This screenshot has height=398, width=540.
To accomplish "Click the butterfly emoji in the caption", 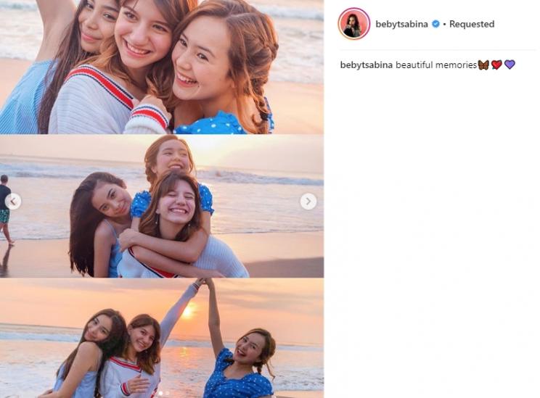I will (x=483, y=65).
